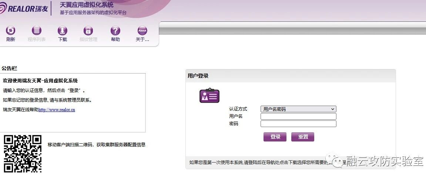Focus the 用户名 username input field
Screen dimensions: 426x181
point(298,116)
